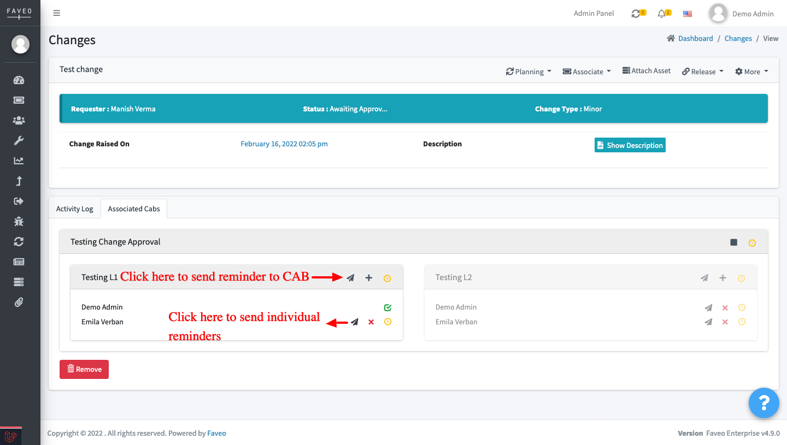The height and width of the screenshot is (445, 787).
Task: Open the Planning dropdown
Action: coord(528,71)
